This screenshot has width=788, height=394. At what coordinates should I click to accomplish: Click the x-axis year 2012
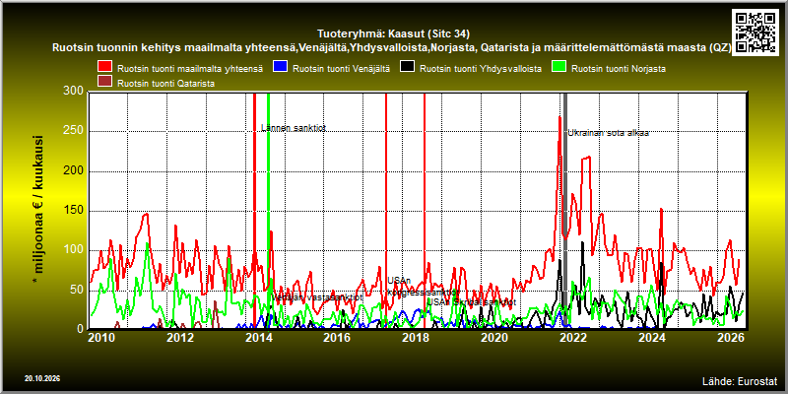point(180,337)
